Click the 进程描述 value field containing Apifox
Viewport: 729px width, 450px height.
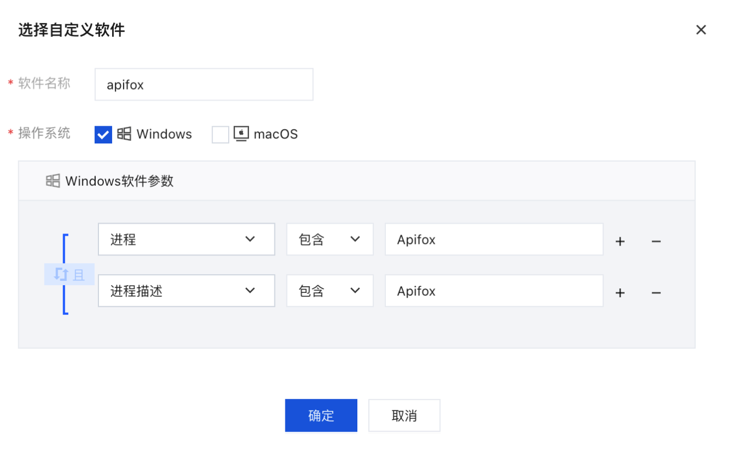(x=493, y=291)
